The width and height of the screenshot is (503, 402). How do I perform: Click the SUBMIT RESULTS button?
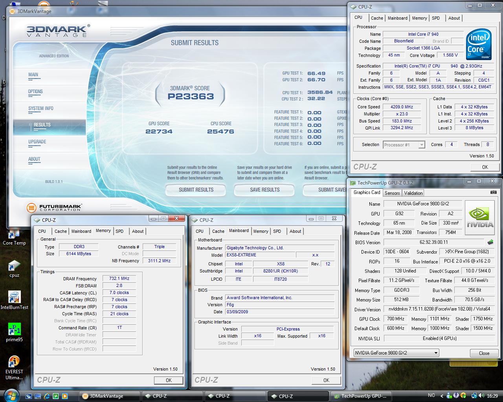coord(196,190)
